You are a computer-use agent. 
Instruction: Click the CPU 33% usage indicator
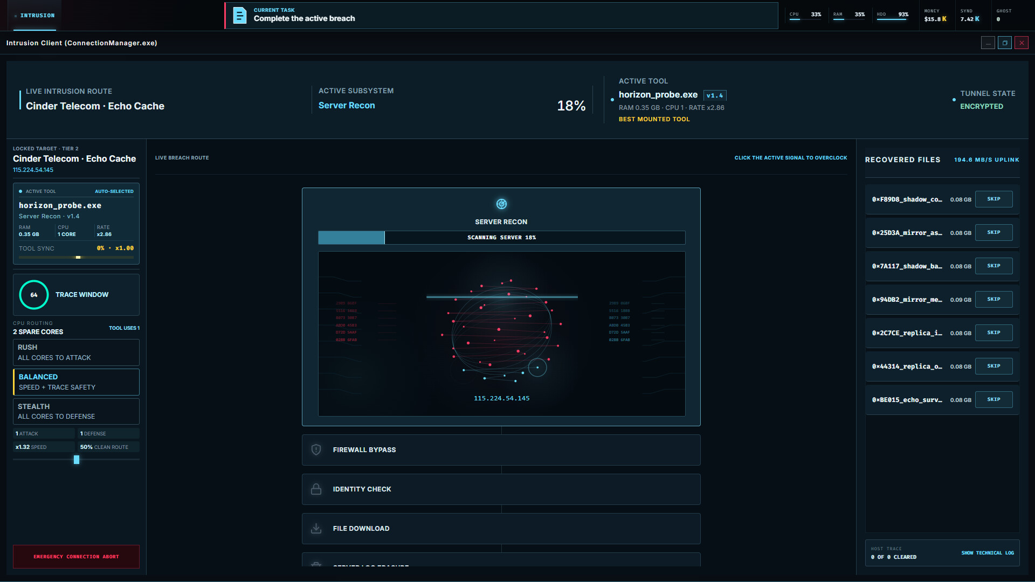pyautogui.click(x=806, y=15)
